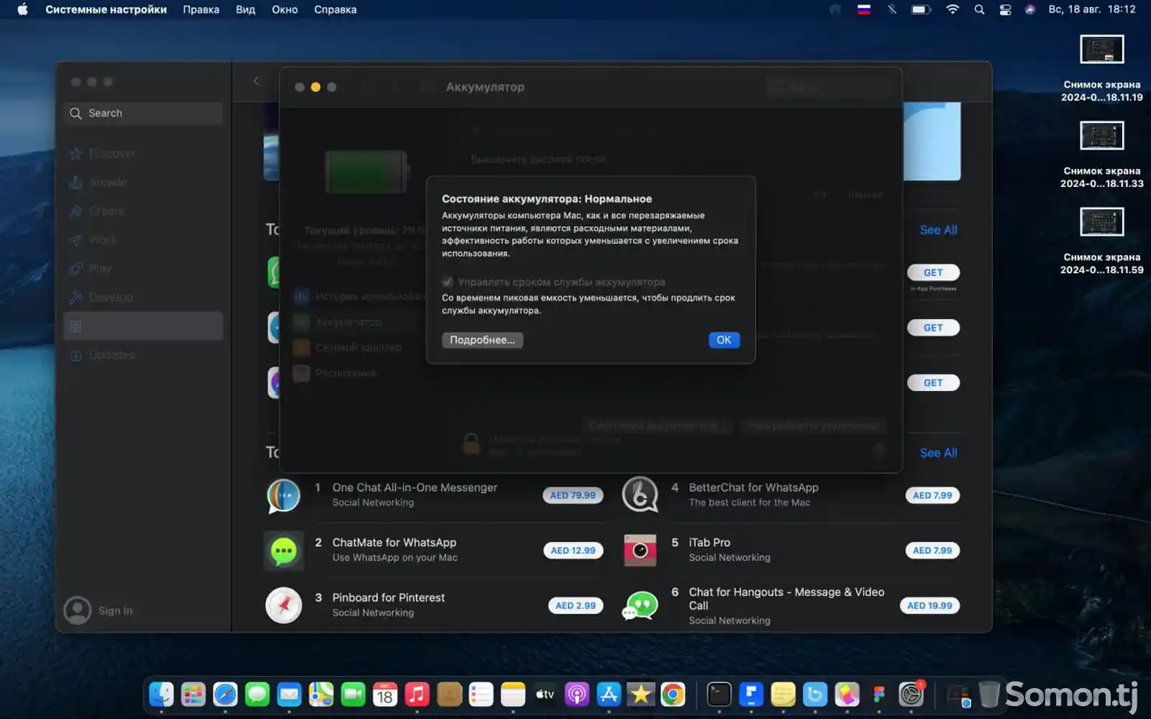The width and height of the screenshot is (1151, 719).
Task: Open the Trash in the Dock
Action: tap(989, 695)
